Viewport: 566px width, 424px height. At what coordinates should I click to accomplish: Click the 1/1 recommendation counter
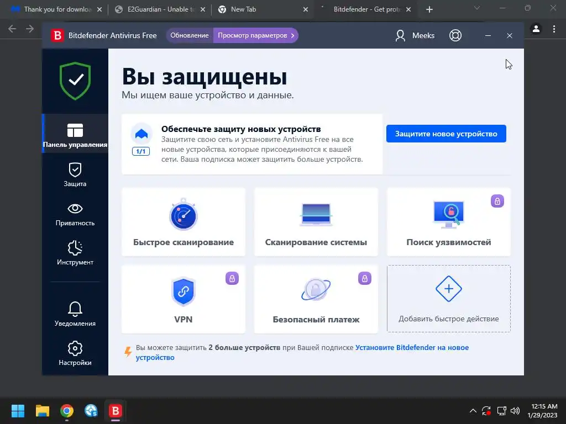(141, 151)
